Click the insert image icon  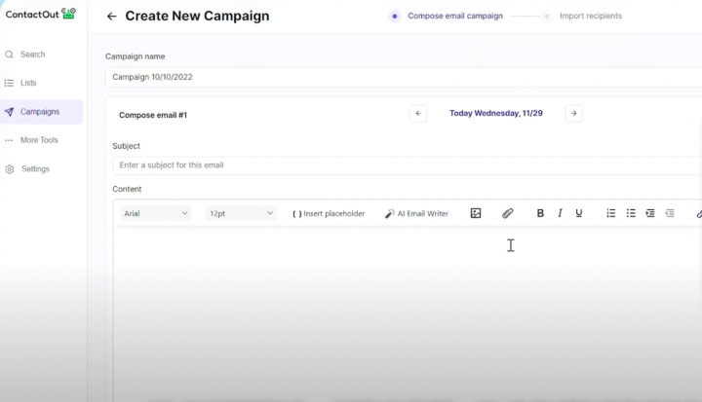click(x=476, y=213)
